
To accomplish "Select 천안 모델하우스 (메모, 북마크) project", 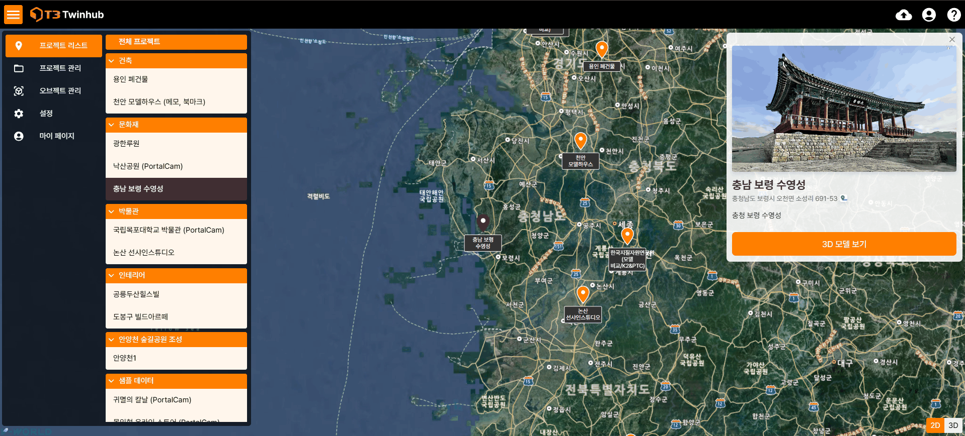I will (176, 102).
